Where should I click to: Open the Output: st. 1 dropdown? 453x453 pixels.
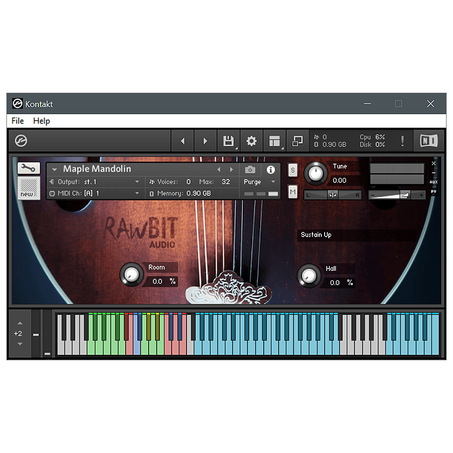click(95, 181)
